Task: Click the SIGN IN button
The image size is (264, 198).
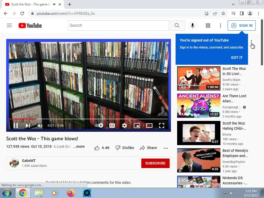Action: click(242, 26)
